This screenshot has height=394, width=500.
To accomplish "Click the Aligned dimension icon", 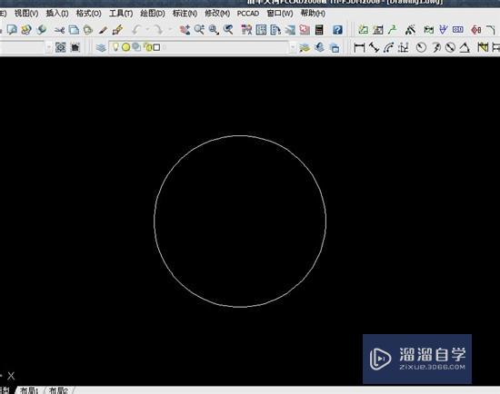I will 374,48.
